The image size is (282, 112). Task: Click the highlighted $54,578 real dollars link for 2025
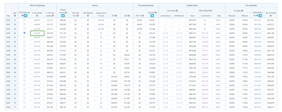tap(37, 33)
